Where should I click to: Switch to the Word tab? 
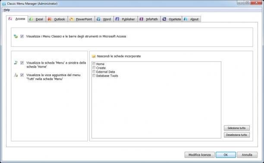104,19
